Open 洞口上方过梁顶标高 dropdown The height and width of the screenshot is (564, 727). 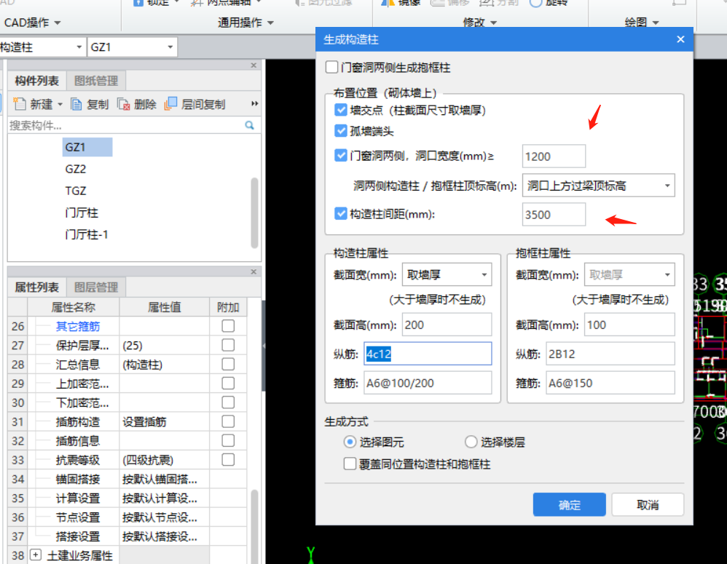[667, 186]
